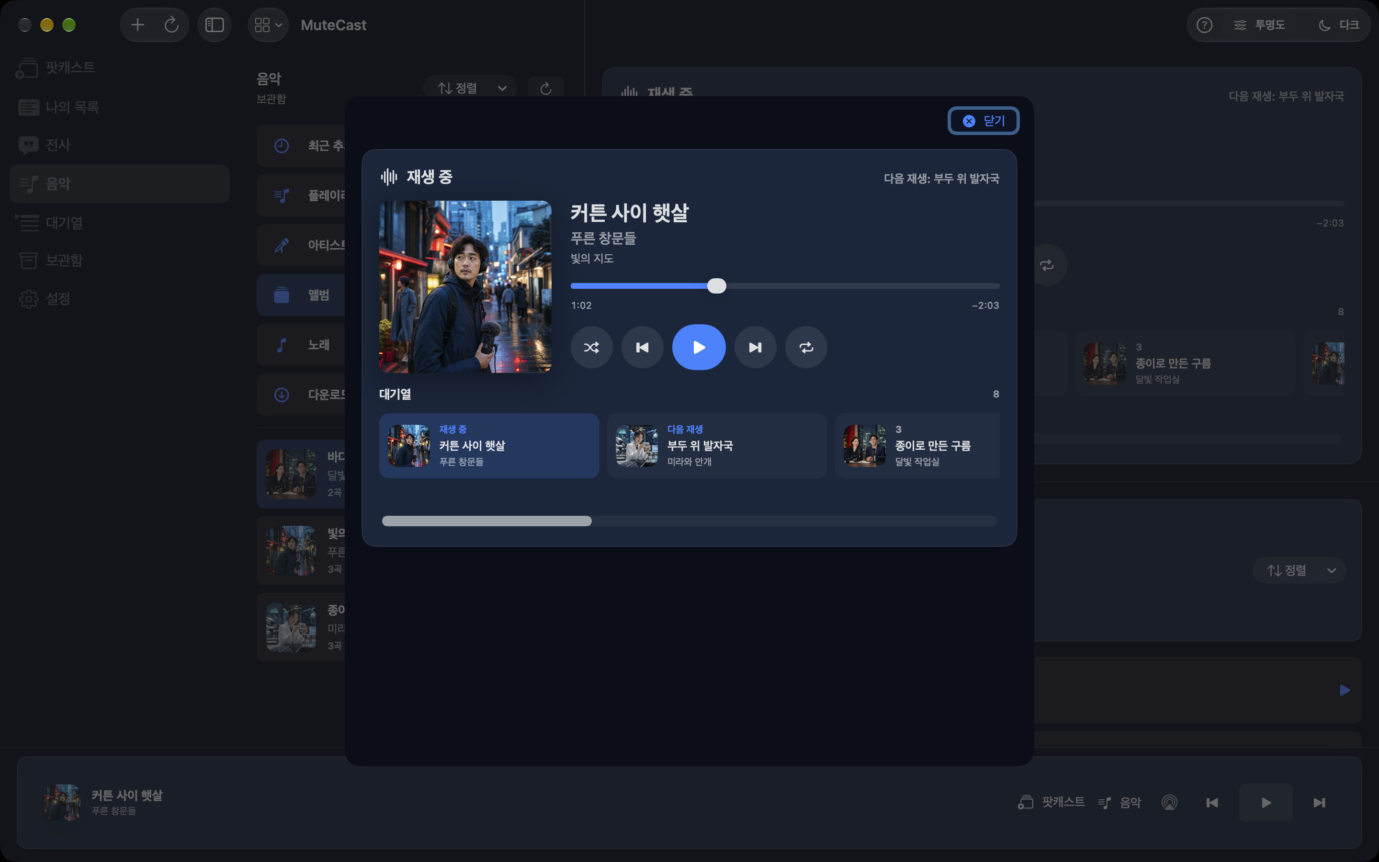Screen dimensions: 1379x862
Task: Open lower right 정렬 sort dropdown
Action: coord(1299,570)
